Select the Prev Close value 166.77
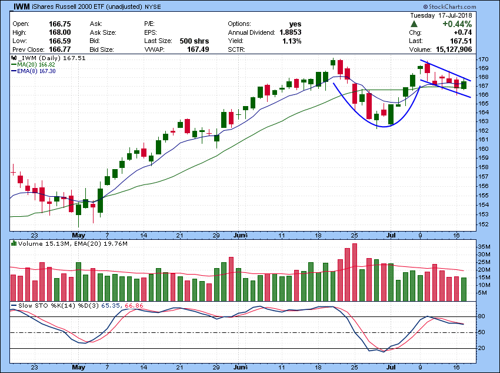500x373 pixels. (59, 50)
